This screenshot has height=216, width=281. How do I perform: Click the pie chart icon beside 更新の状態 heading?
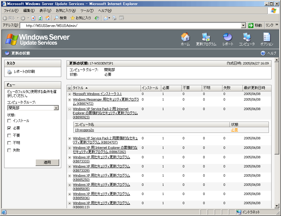point(7,53)
